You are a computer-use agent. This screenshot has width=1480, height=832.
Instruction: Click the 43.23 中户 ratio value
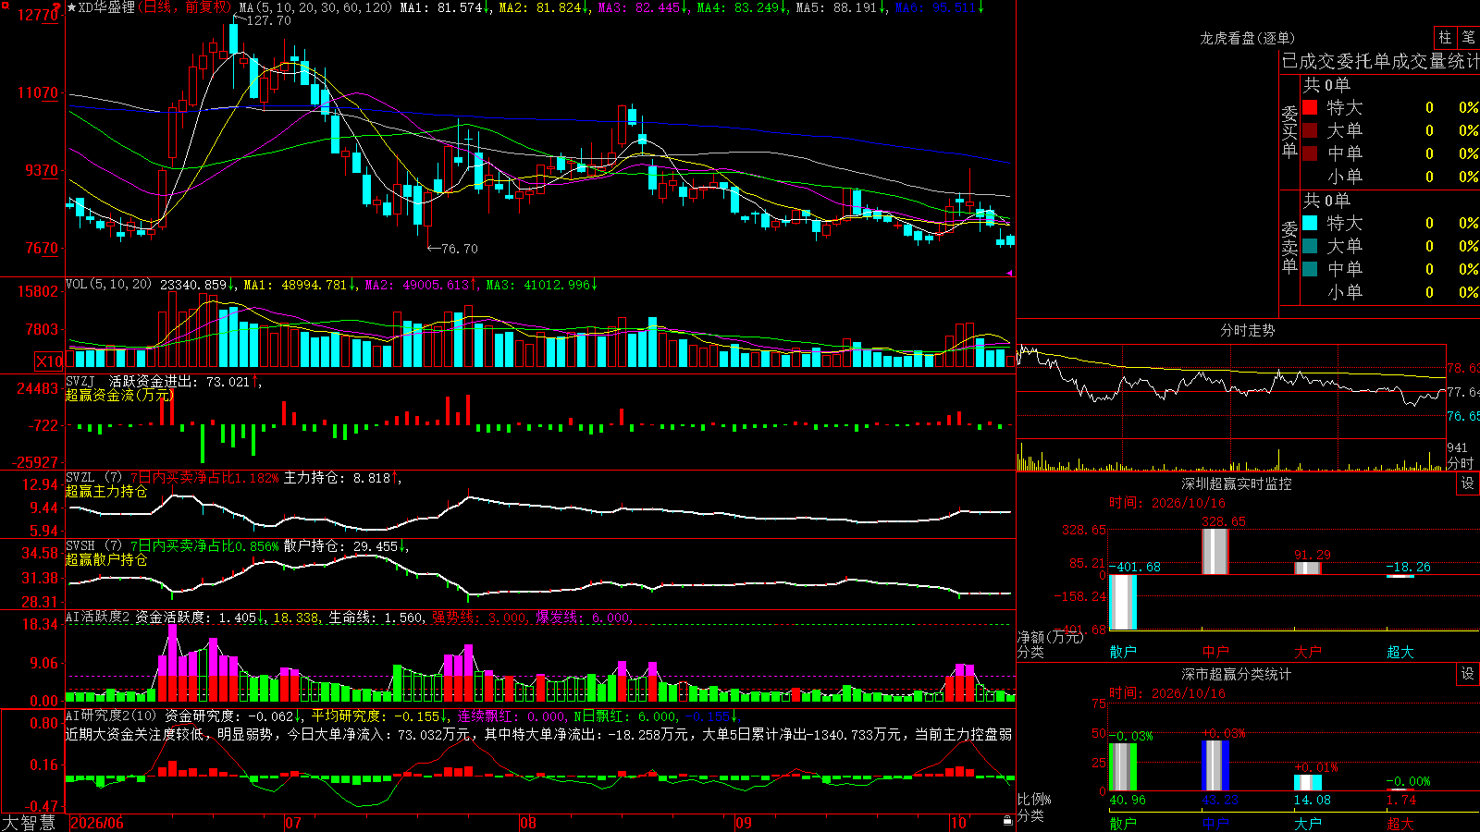(1220, 800)
